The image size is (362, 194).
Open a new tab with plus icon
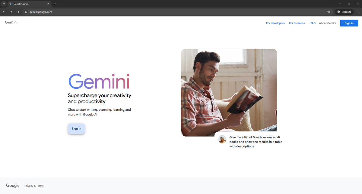click(55, 4)
